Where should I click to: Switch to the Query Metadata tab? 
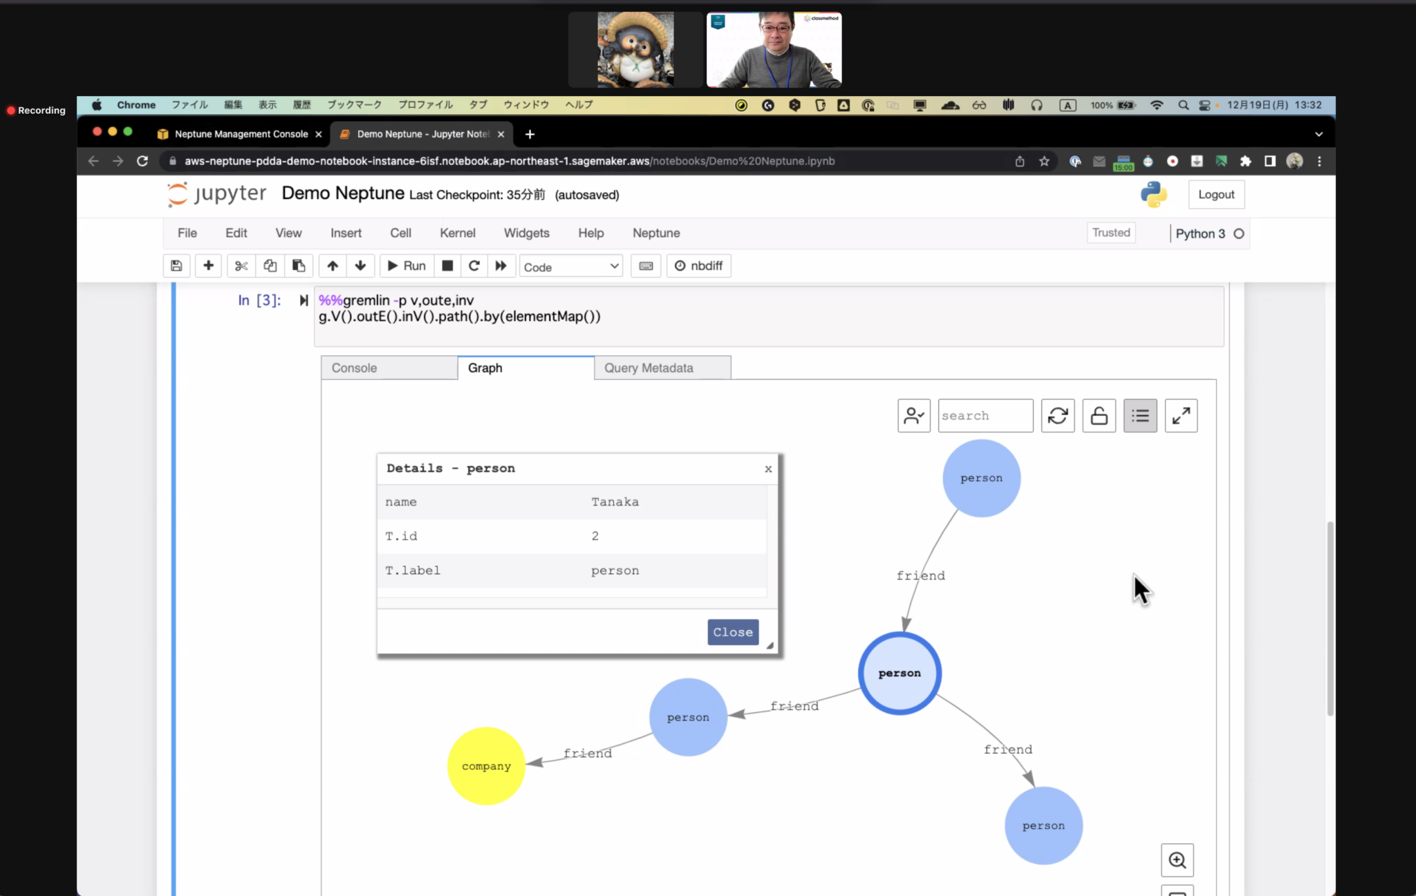point(649,368)
